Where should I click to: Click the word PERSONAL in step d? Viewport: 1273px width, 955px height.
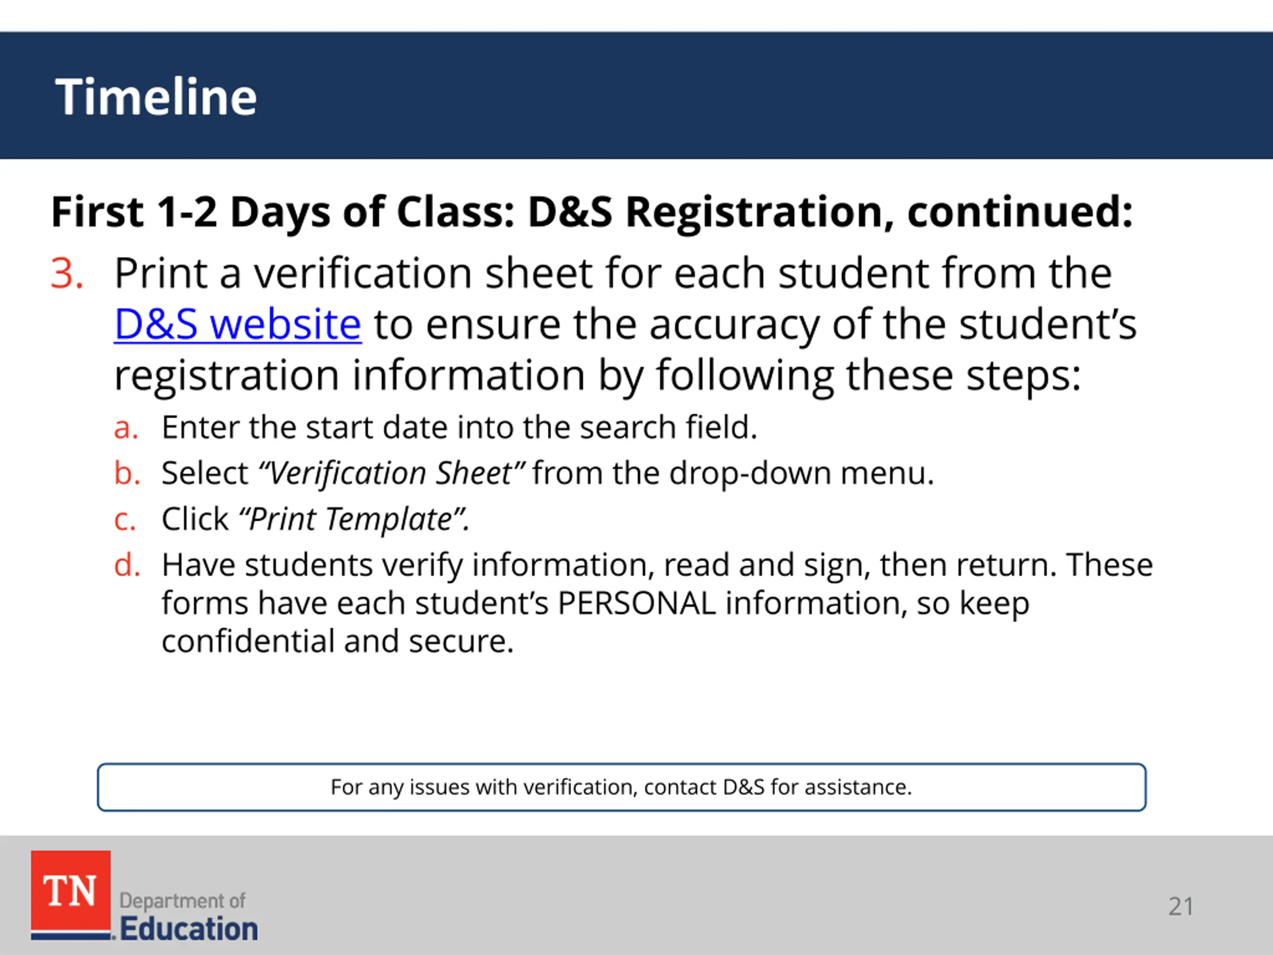tap(636, 603)
